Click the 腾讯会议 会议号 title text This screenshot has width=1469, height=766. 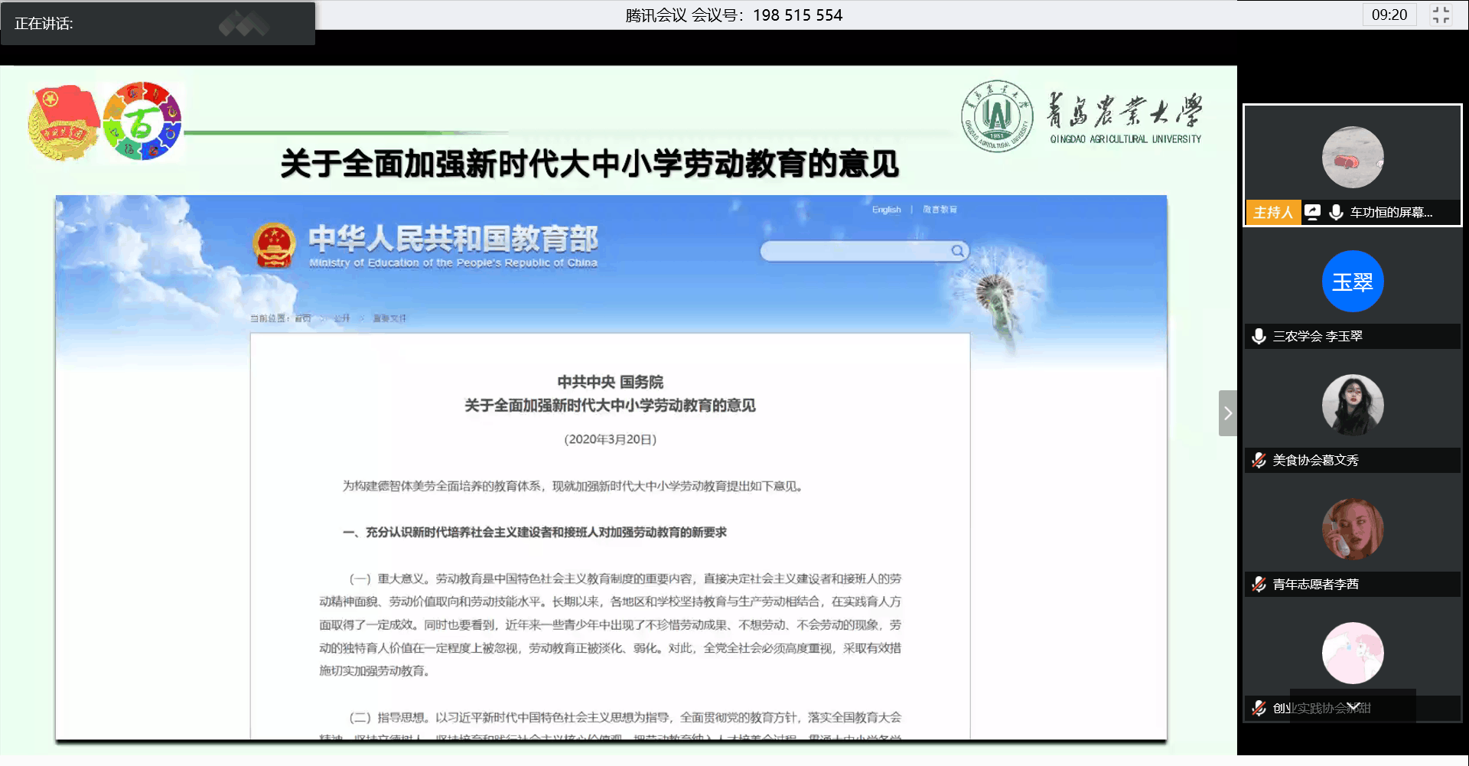pyautogui.click(x=734, y=15)
